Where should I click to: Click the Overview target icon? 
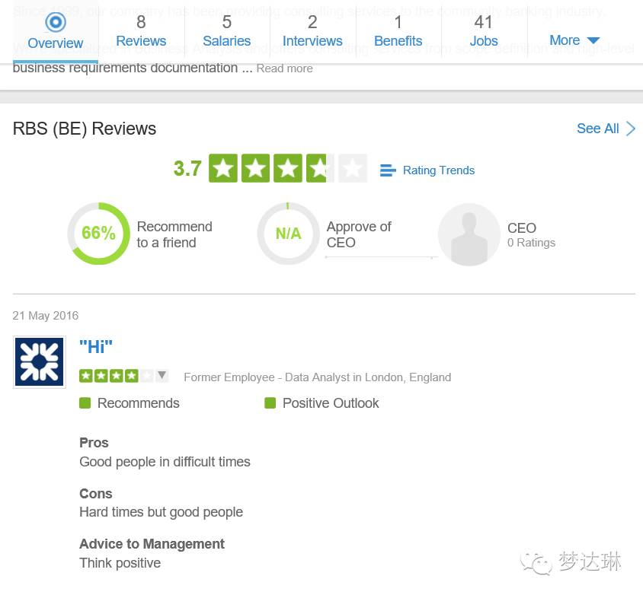(56, 22)
